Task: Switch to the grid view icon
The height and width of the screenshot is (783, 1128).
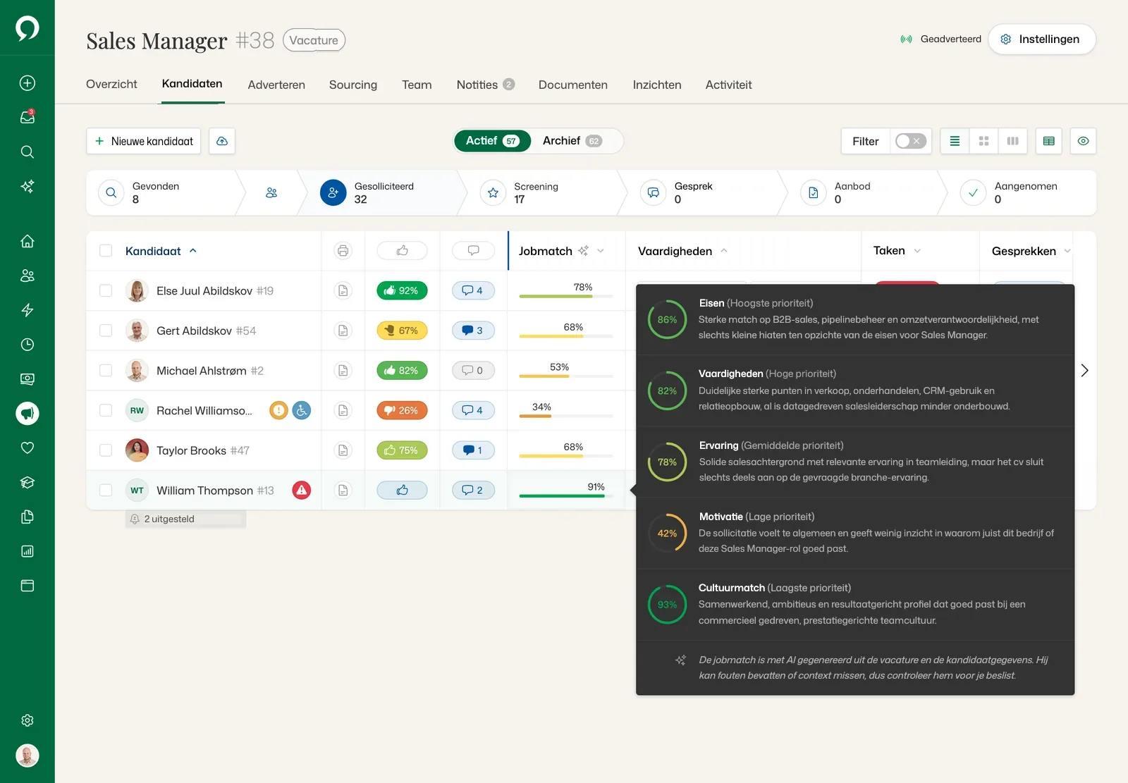Action: point(983,141)
